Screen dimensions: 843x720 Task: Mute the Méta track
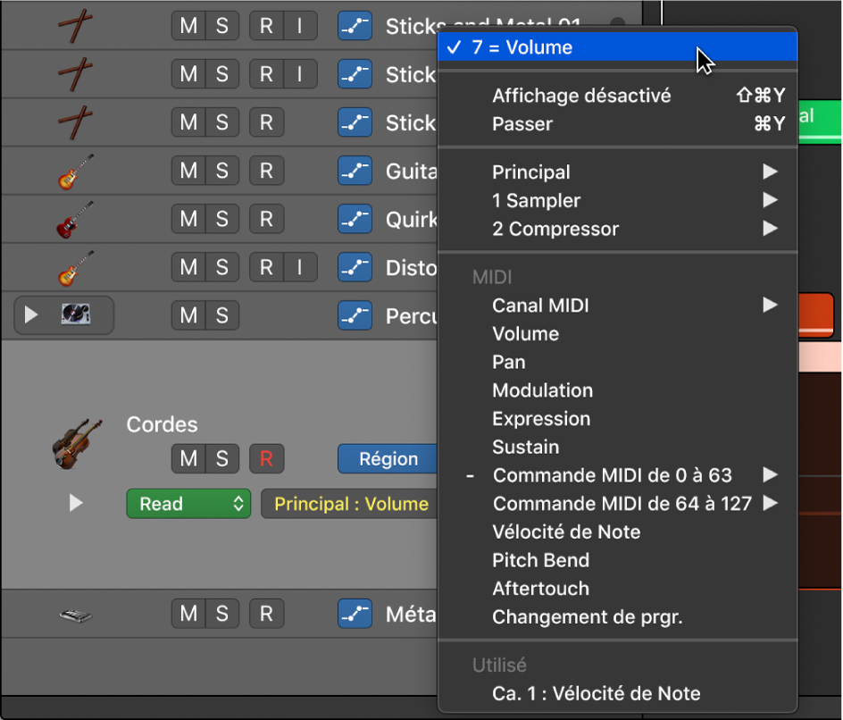click(188, 614)
